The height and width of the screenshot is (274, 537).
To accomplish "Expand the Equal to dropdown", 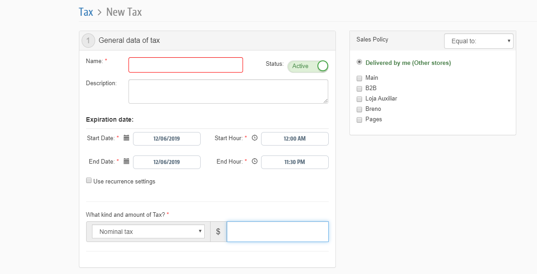I will point(478,41).
